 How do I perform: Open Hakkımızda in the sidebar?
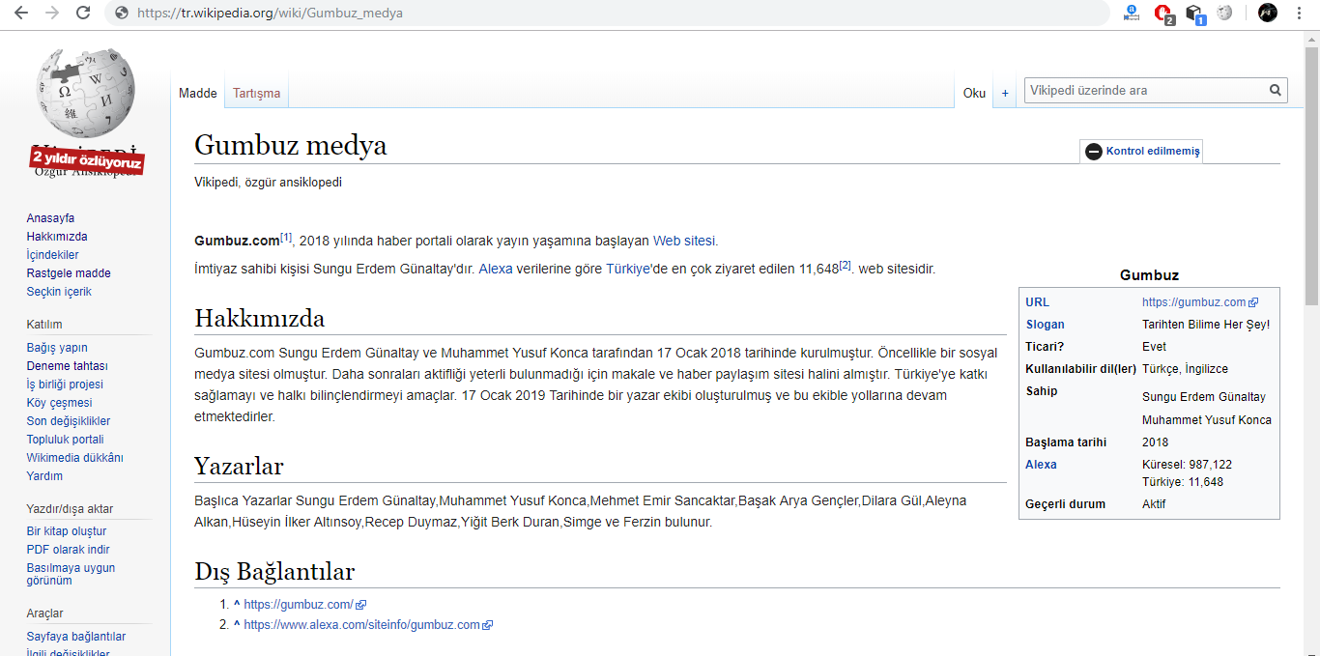[57, 237]
